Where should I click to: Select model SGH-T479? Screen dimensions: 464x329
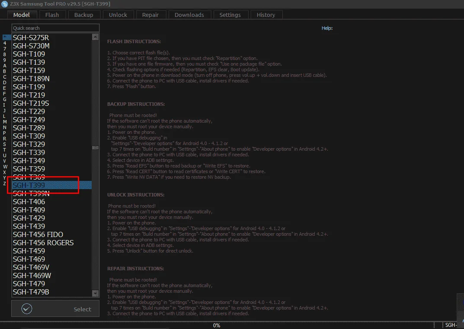[x=52, y=284]
